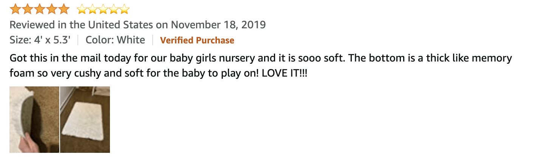Click the Color: White label
The height and width of the screenshot is (160, 535).
(115, 40)
